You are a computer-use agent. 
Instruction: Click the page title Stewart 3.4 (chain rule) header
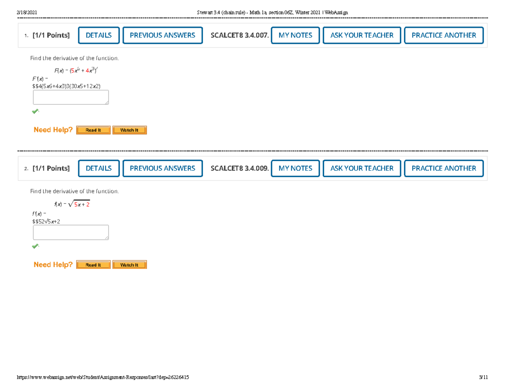[272, 12]
